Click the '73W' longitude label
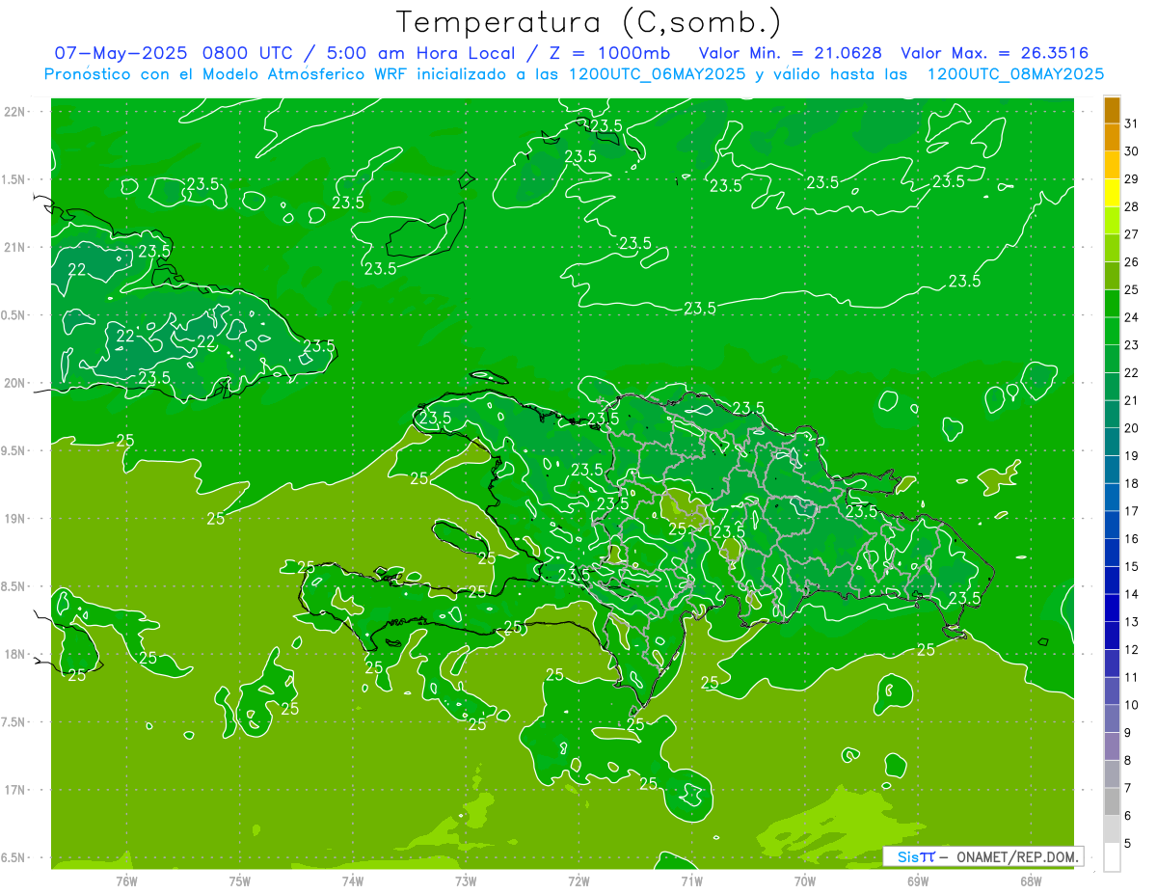1157x894 pixels. [x=466, y=880]
